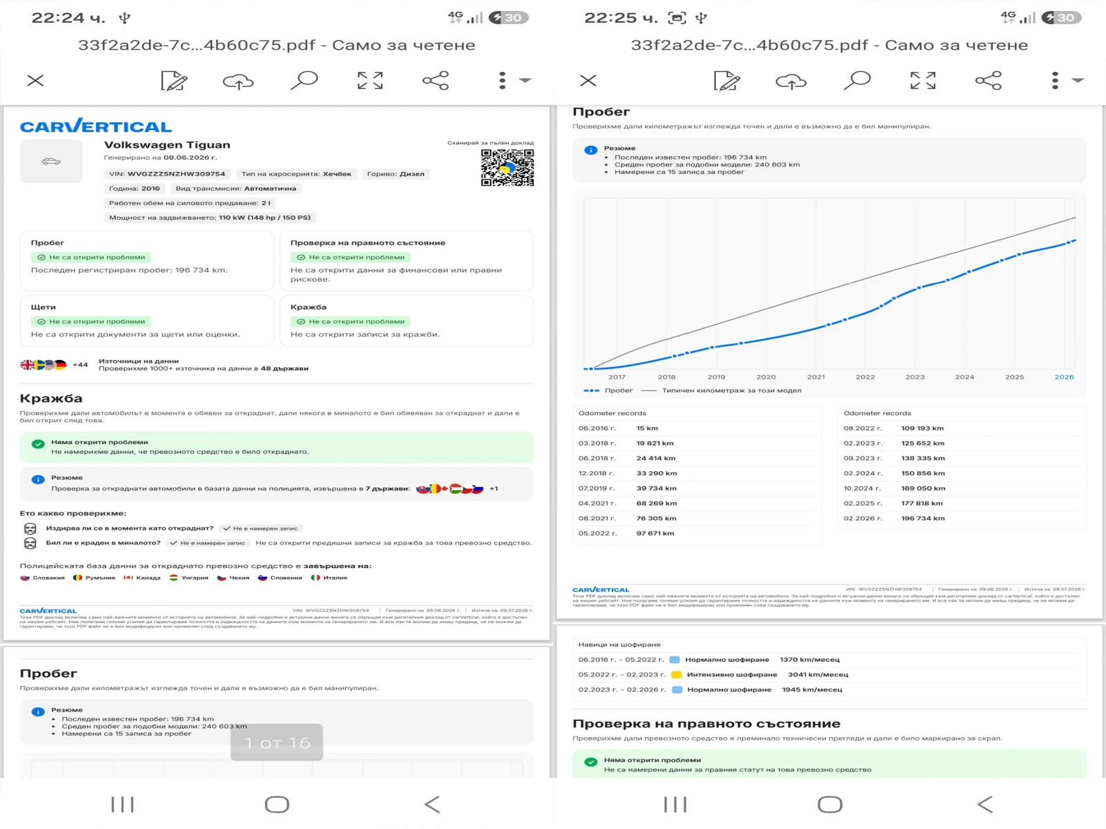Tap the '1 от 16' page indicator
This screenshot has height=829, width=1106.
coord(276,743)
